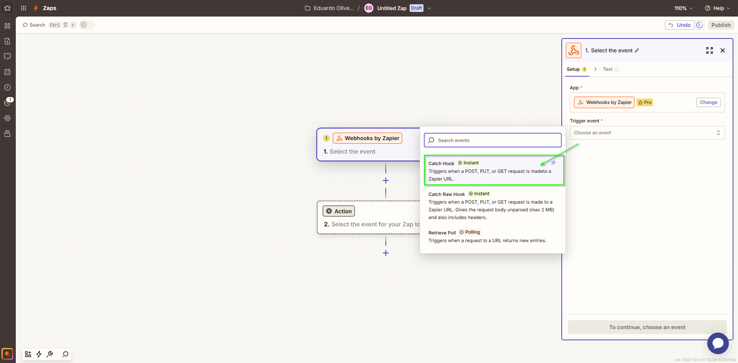Viewport: 738px width, 363px height.
Task: Expand the step panel to full screen
Action: pos(710,50)
